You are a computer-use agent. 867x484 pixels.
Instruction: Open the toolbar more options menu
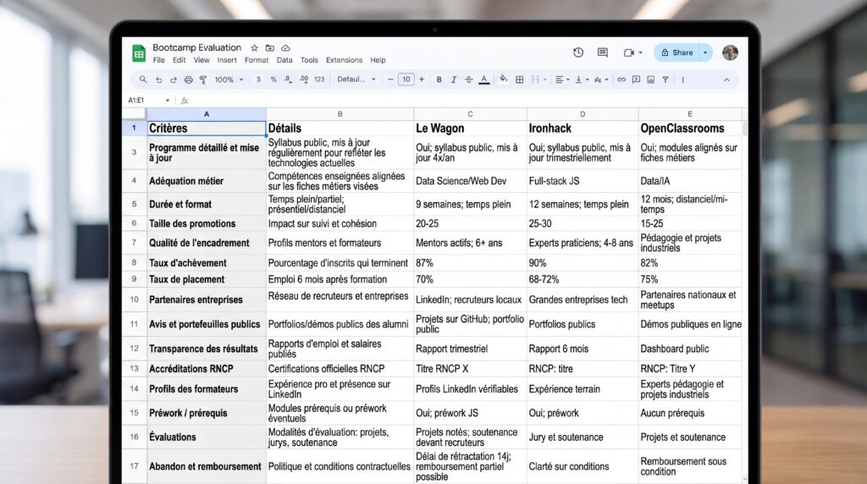[x=683, y=80]
